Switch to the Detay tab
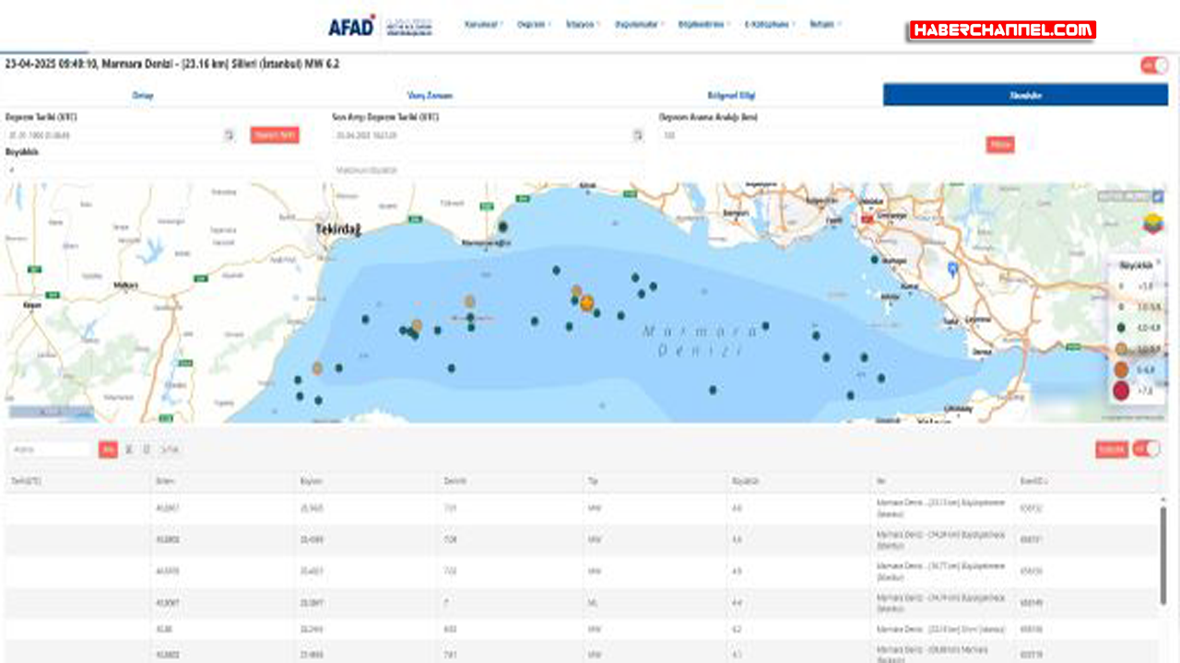The width and height of the screenshot is (1180, 663). (143, 95)
